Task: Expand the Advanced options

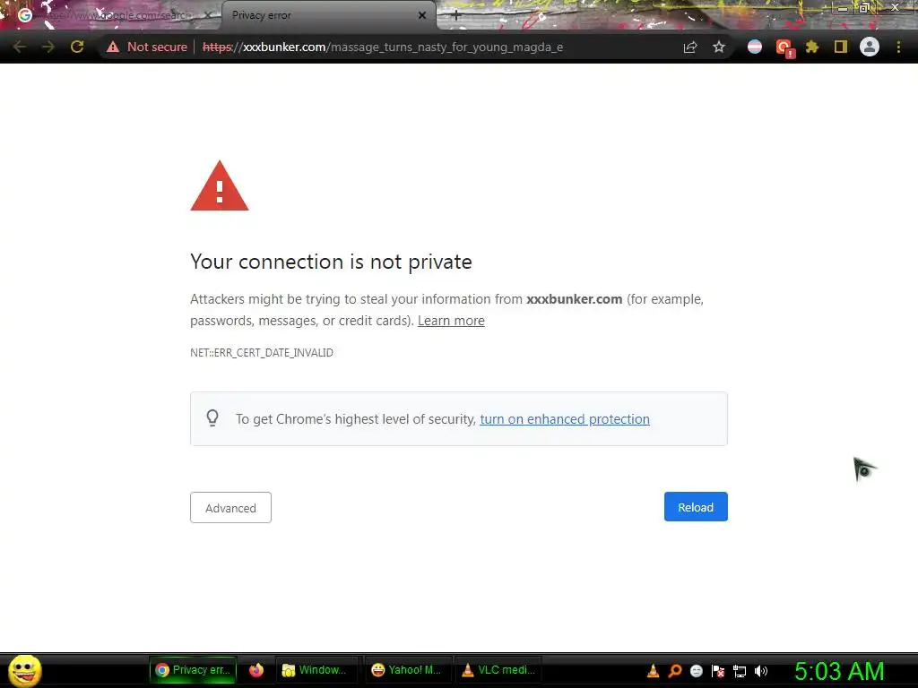Action: click(x=230, y=507)
